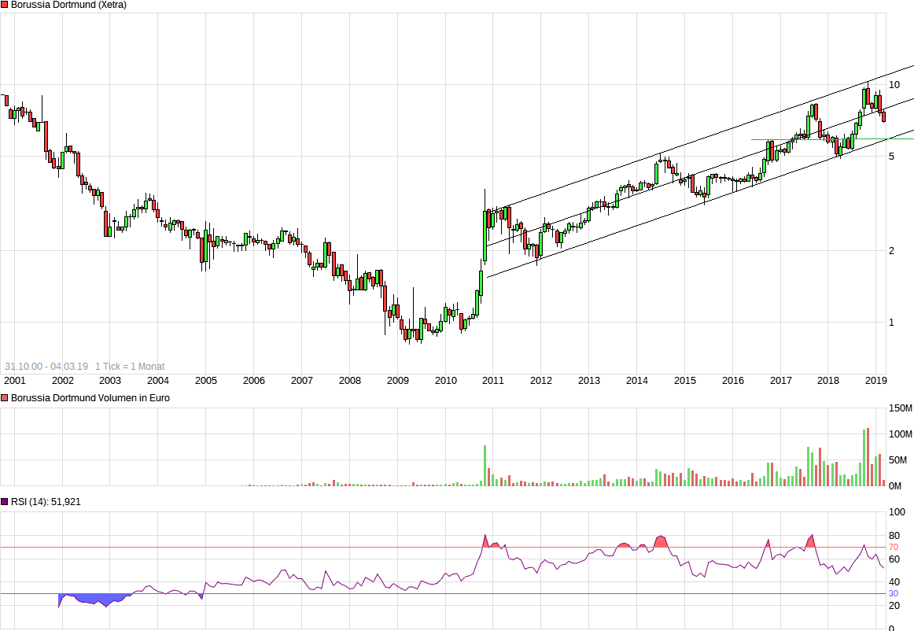This screenshot has height=631, width=914.
Task: Click the 'RSI (14): 51,921' label
Action: 46,501
